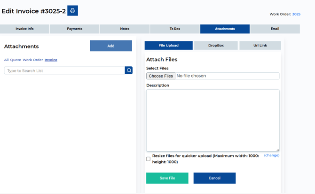Switch to DropBox upload option
This screenshot has width=315, height=194.
216,46
